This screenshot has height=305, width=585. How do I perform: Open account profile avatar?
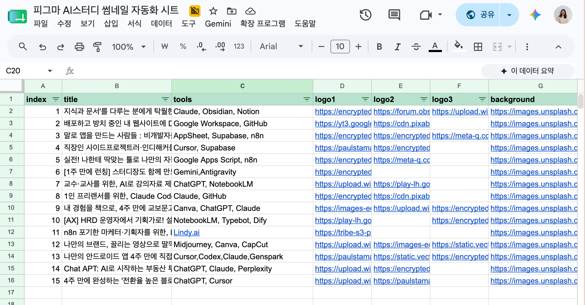click(x=563, y=15)
